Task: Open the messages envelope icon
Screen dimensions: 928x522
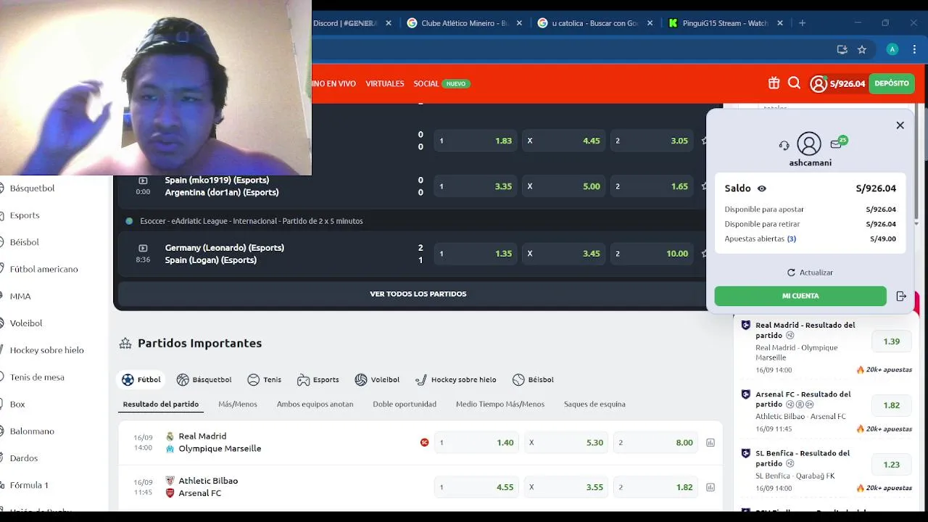Action: (836, 144)
